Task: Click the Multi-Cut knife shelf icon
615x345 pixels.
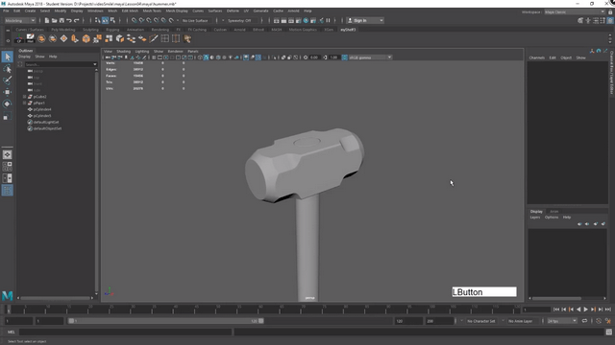Action: 154,38
